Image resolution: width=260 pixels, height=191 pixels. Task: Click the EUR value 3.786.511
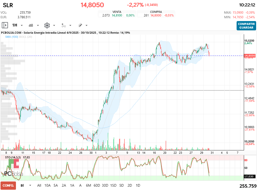(x=24, y=17)
